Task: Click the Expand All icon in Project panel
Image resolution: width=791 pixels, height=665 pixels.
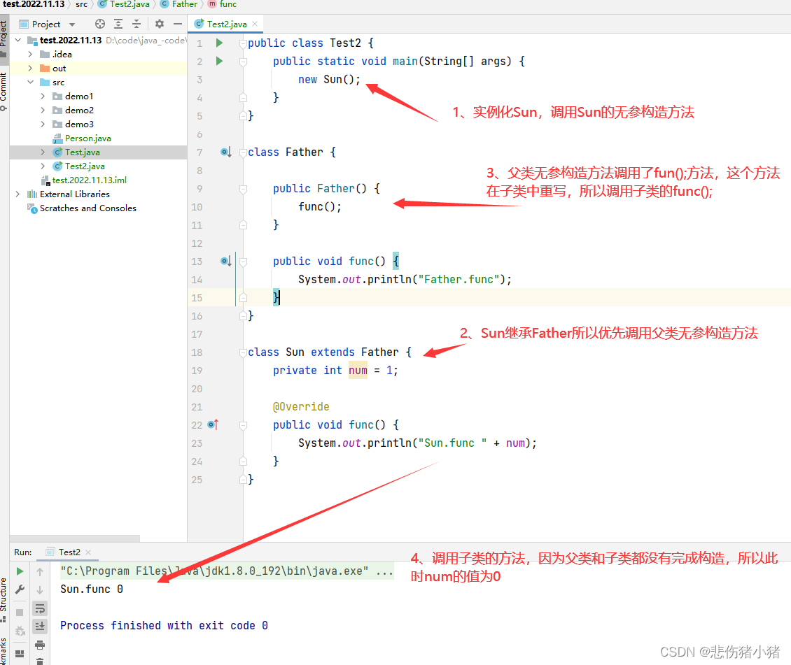Action: click(118, 24)
